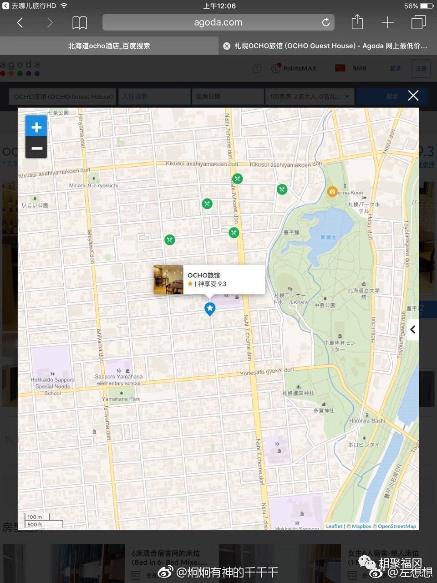Show all Safari tabs overview
437x583 pixels.
pos(418,22)
